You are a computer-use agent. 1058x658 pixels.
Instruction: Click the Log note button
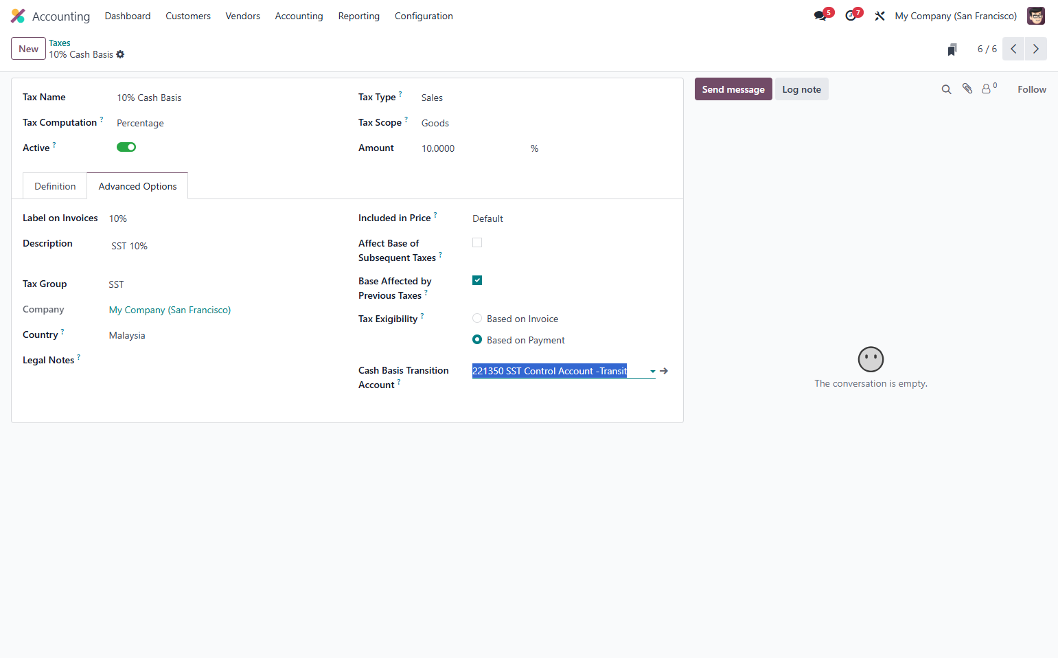coord(801,89)
